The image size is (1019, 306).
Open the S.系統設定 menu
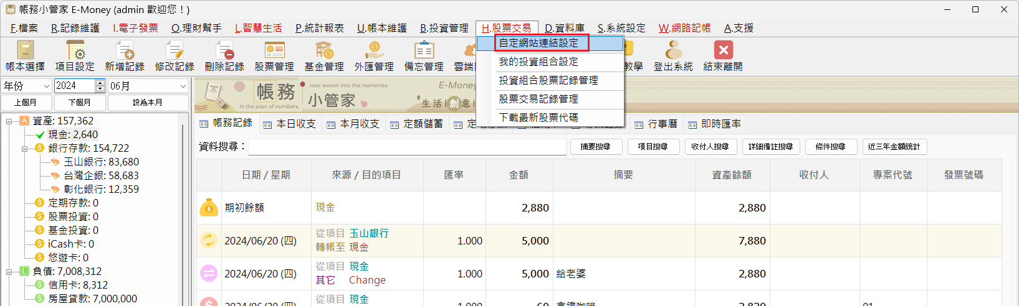pos(621,28)
